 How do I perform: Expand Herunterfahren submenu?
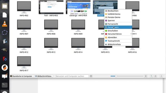coord(118,34)
